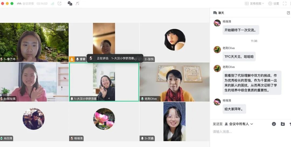Select 老荆Olive video tile
The image size is (291, 147).
point(175,82)
